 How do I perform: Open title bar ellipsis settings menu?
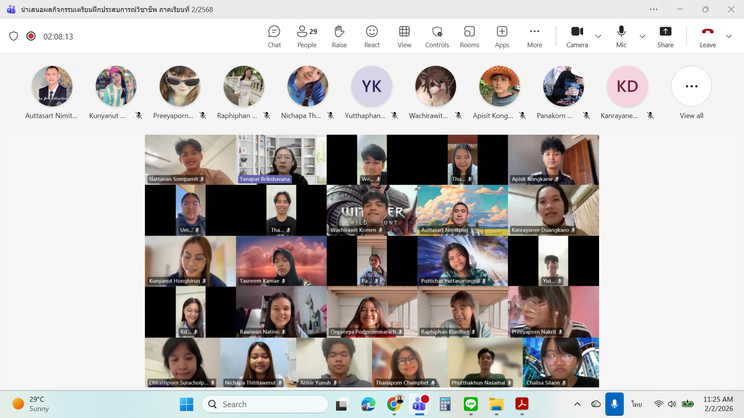(654, 9)
